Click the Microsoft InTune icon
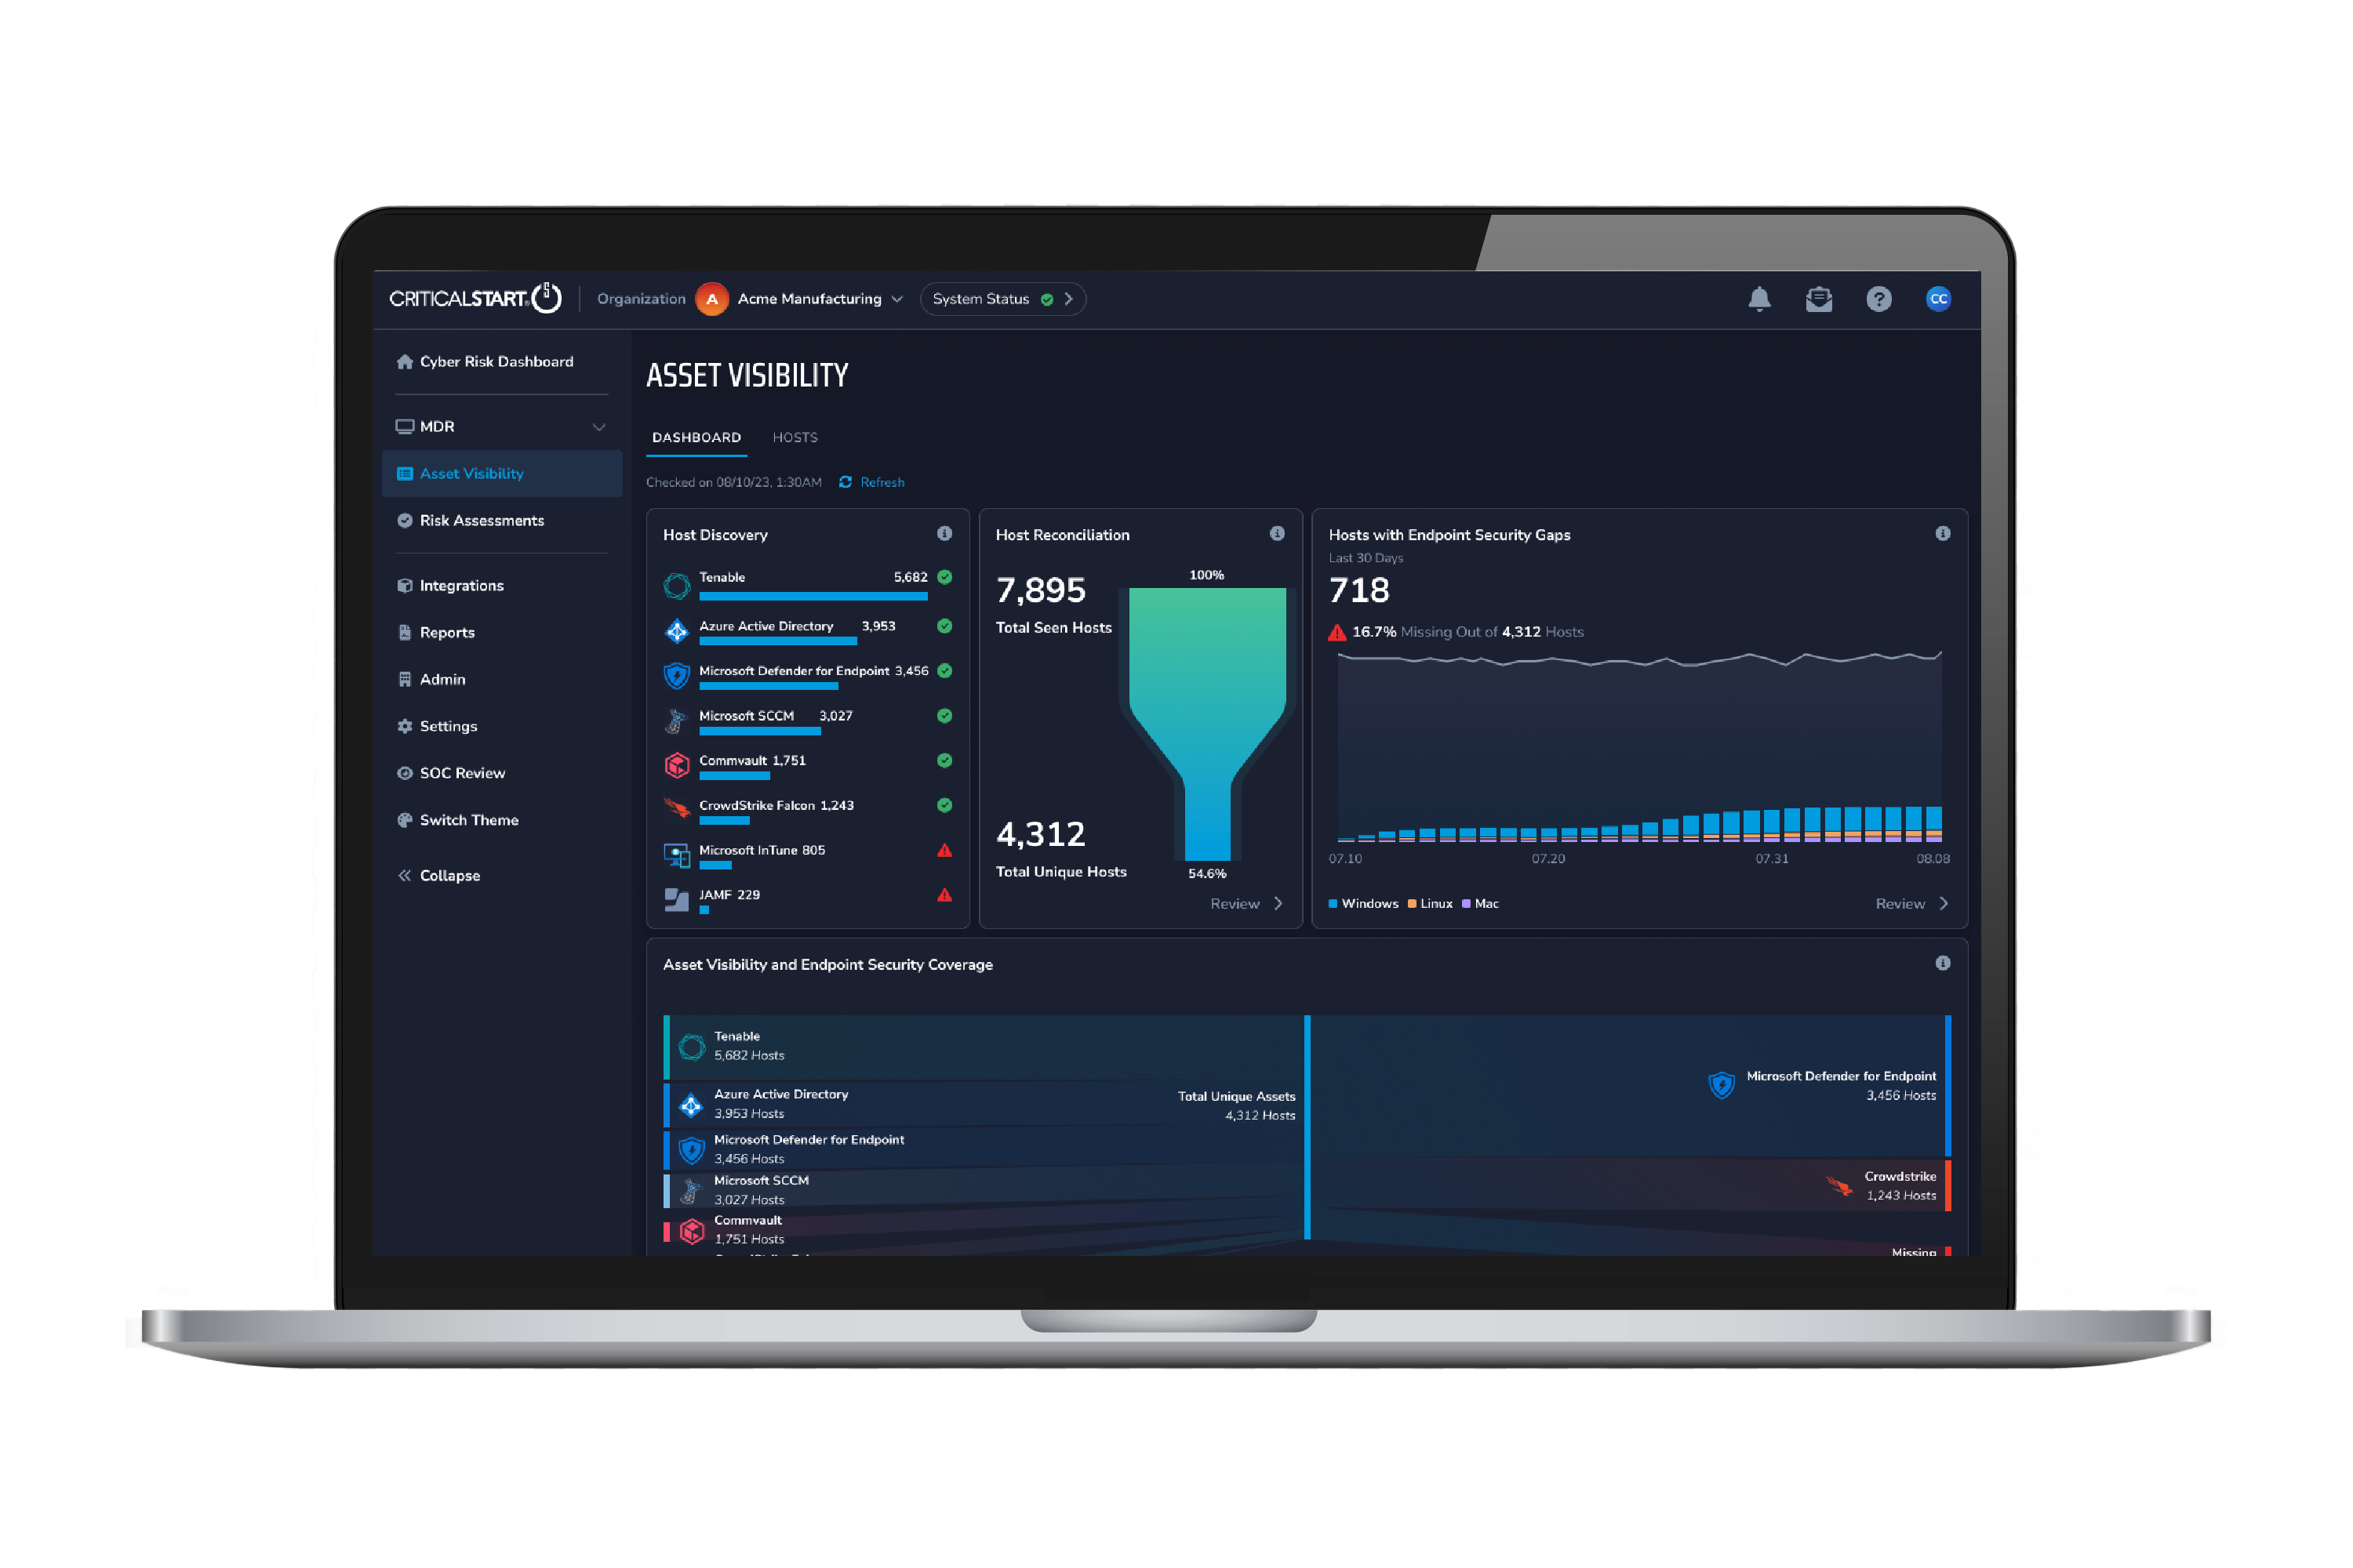This screenshot has width=2353, height=1568. pyautogui.click(x=678, y=856)
